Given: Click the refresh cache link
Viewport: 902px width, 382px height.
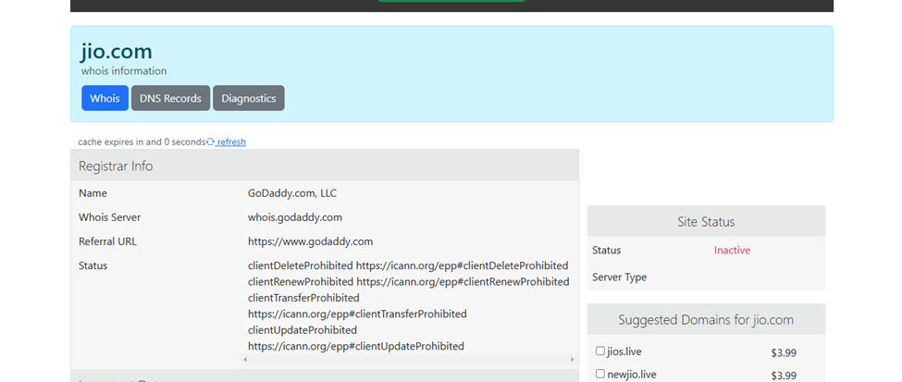Looking at the screenshot, I should tap(230, 142).
